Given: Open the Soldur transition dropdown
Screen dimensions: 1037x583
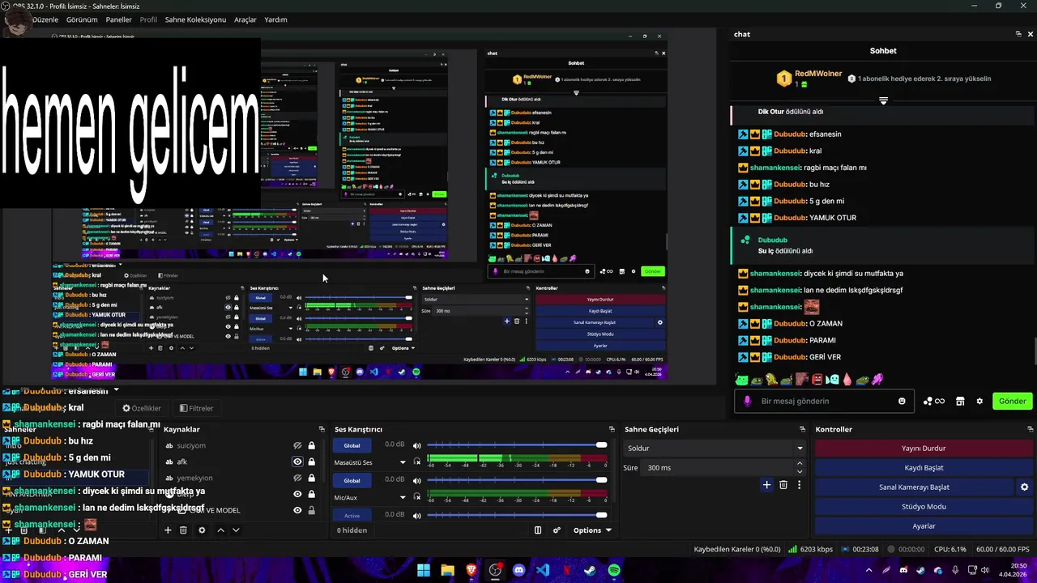Looking at the screenshot, I should [x=714, y=448].
